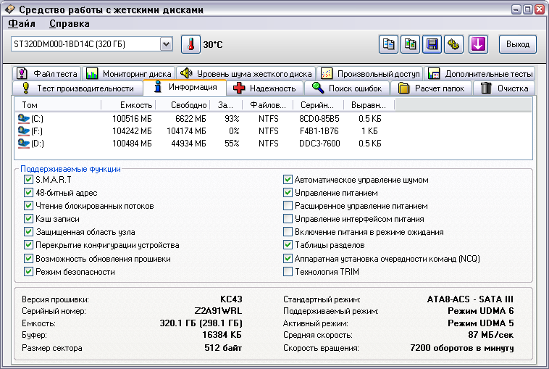The image size is (549, 369).
Task: Click the floppy disk save icon
Action: [432, 44]
